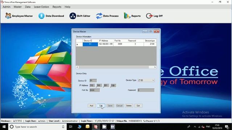Click the grid's horizontal scrollbar left arrow

pyautogui.click(x=77, y=67)
